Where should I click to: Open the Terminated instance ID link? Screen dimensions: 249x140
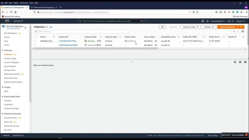(x=68, y=45)
